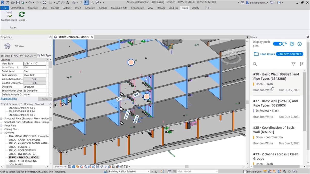Click Edit button for Graphic Display Options
The height and width of the screenshot is (174, 310).
point(35,83)
